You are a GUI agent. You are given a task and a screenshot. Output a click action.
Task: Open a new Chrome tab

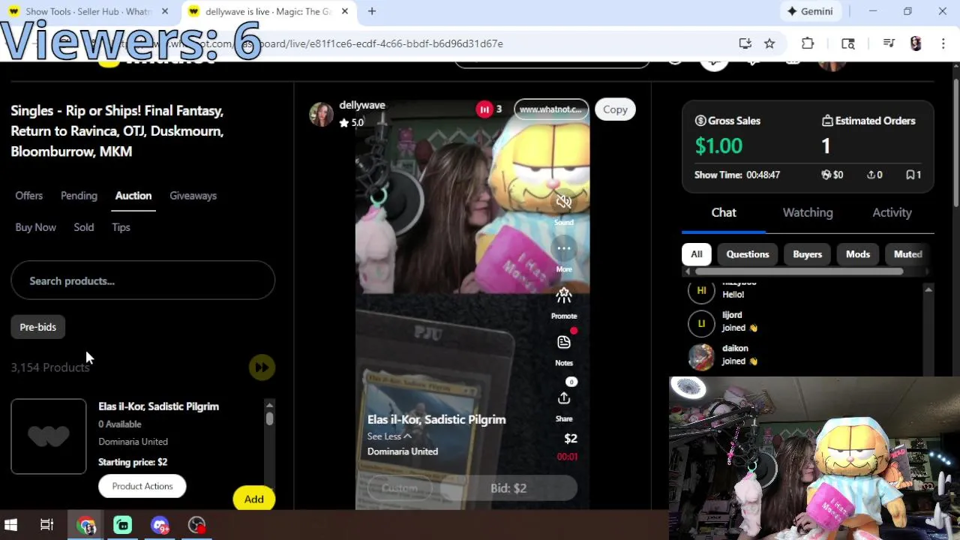(x=372, y=11)
